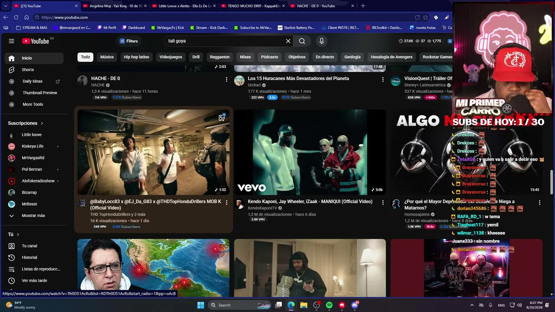The width and height of the screenshot is (555, 312).
Task: Expand the Tú section
Action: point(13,234)
